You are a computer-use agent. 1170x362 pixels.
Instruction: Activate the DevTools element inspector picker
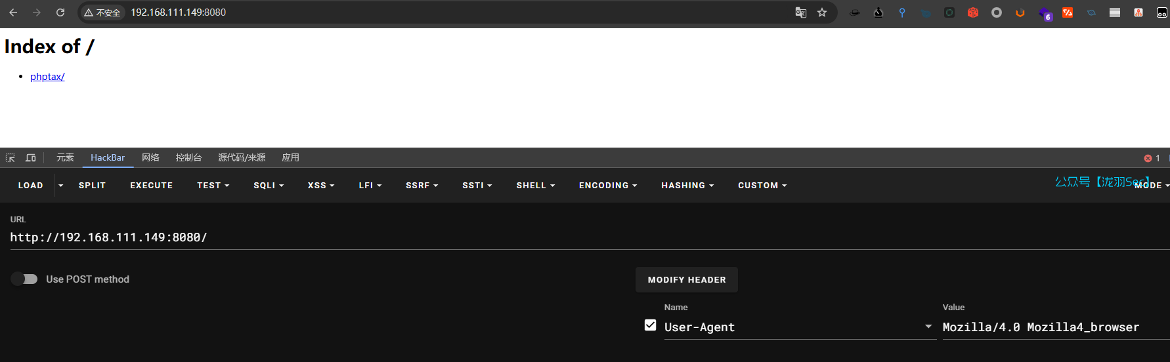point(11,158)
